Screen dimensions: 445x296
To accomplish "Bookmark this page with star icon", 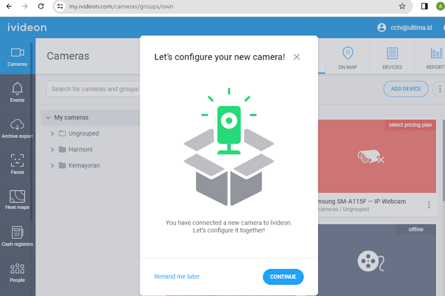I will [x=402, y=6].
